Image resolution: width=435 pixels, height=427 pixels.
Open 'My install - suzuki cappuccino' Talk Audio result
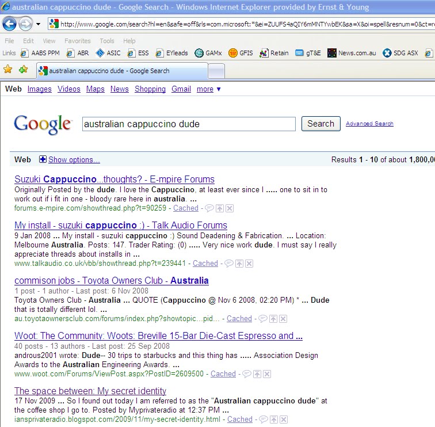tap(121, 225)
